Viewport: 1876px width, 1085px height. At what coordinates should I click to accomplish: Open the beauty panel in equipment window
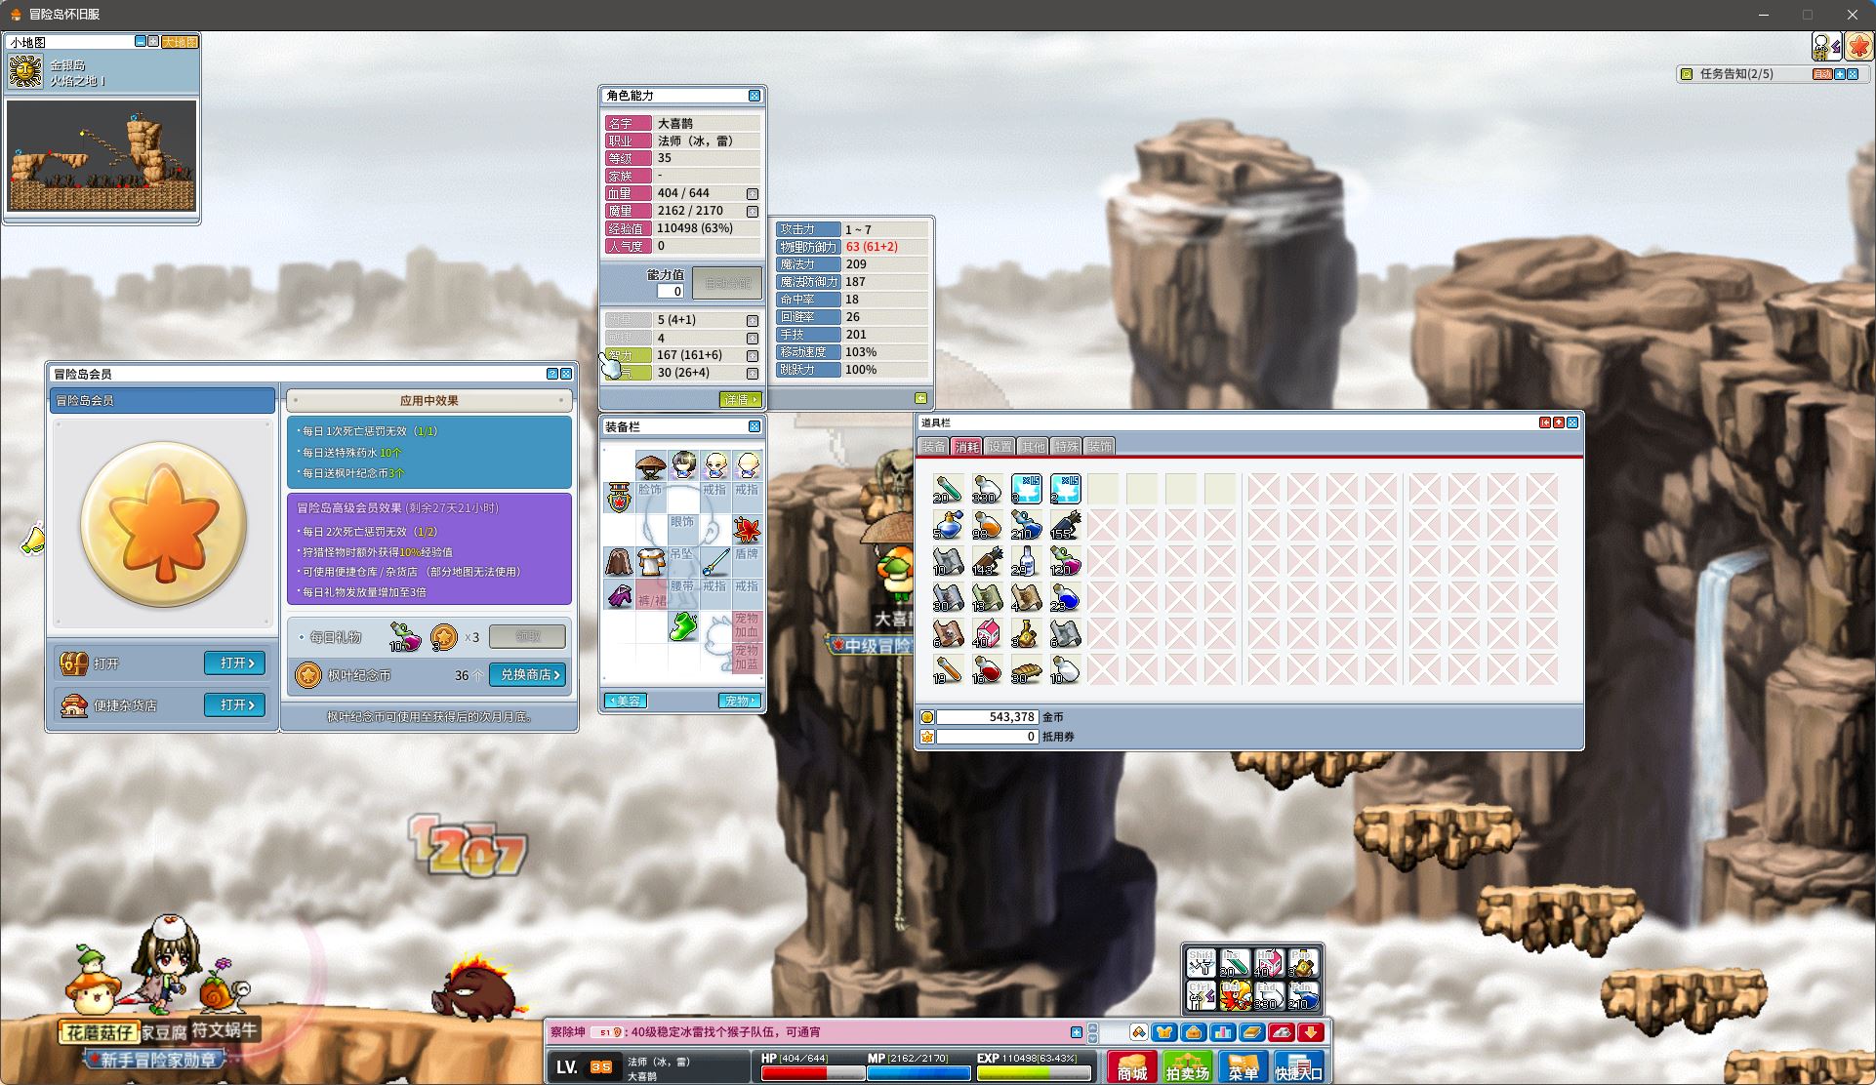point(626,701)
